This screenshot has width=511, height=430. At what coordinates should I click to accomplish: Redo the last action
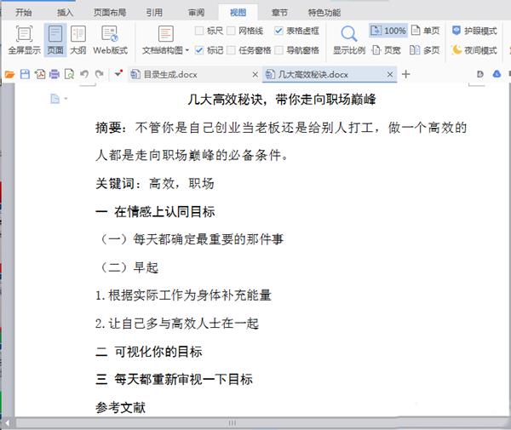point(99,75)
